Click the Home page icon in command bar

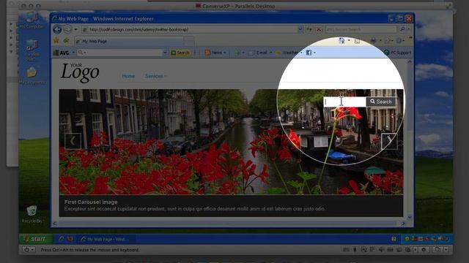pos(341,41)
